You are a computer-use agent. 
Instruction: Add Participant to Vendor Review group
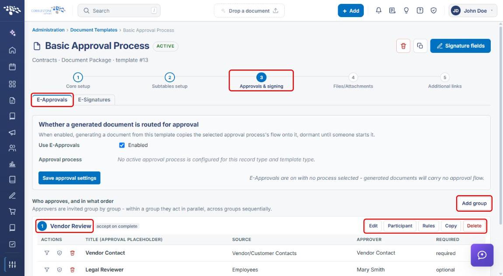pyautogui.click(x=400, y=226)
